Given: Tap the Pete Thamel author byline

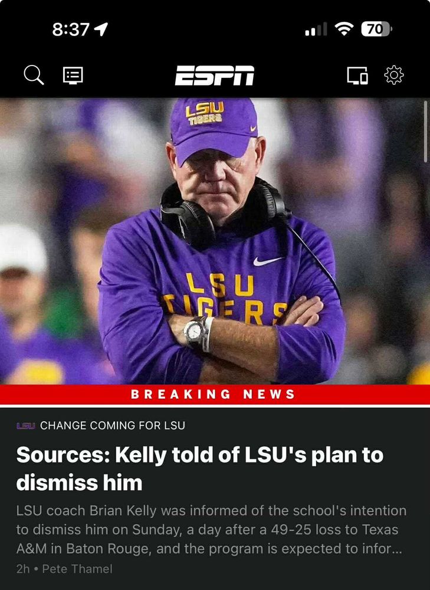Looking at the screenshot, I should [x=77, y=569].
